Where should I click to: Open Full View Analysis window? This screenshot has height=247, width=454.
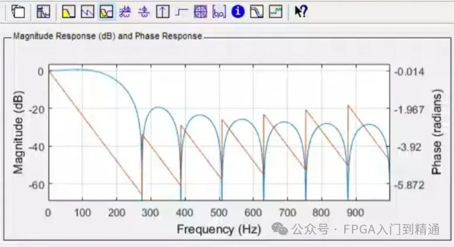[x=18, y=11]
